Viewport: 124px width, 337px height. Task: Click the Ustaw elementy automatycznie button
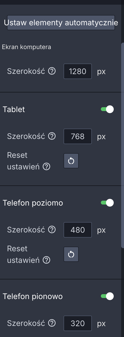(61, 22)
